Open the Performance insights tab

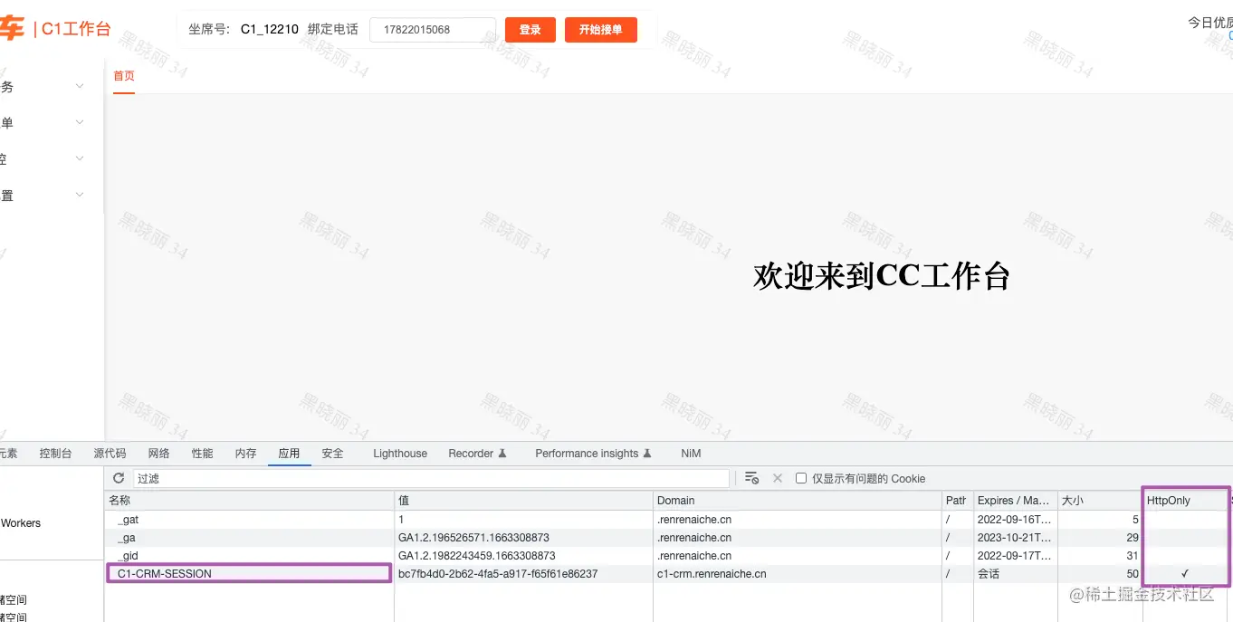[593, 454]
